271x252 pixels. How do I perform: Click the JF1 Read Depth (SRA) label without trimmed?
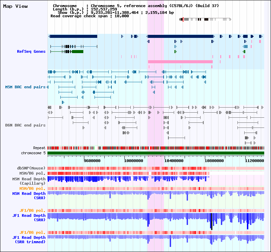(x=29, y=217)
